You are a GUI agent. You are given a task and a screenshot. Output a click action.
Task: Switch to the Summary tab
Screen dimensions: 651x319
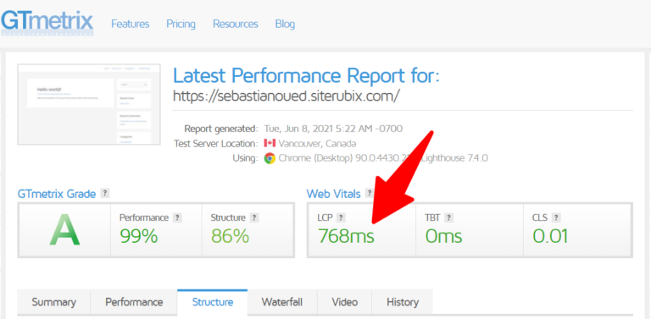54,302
